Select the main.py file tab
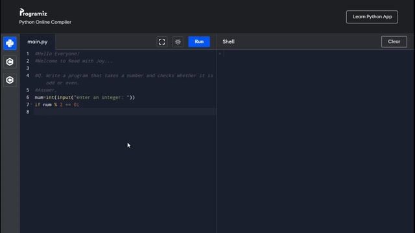Image resolution: width=415 pixels, height=233 pixels. (38, 41)
